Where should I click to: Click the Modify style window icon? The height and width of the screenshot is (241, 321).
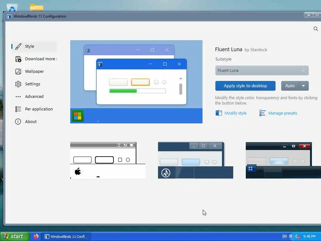click(218, 113)
